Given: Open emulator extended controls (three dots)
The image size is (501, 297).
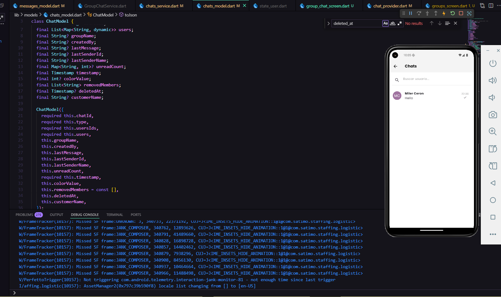Looking at the screenshot, I should 493,234.
